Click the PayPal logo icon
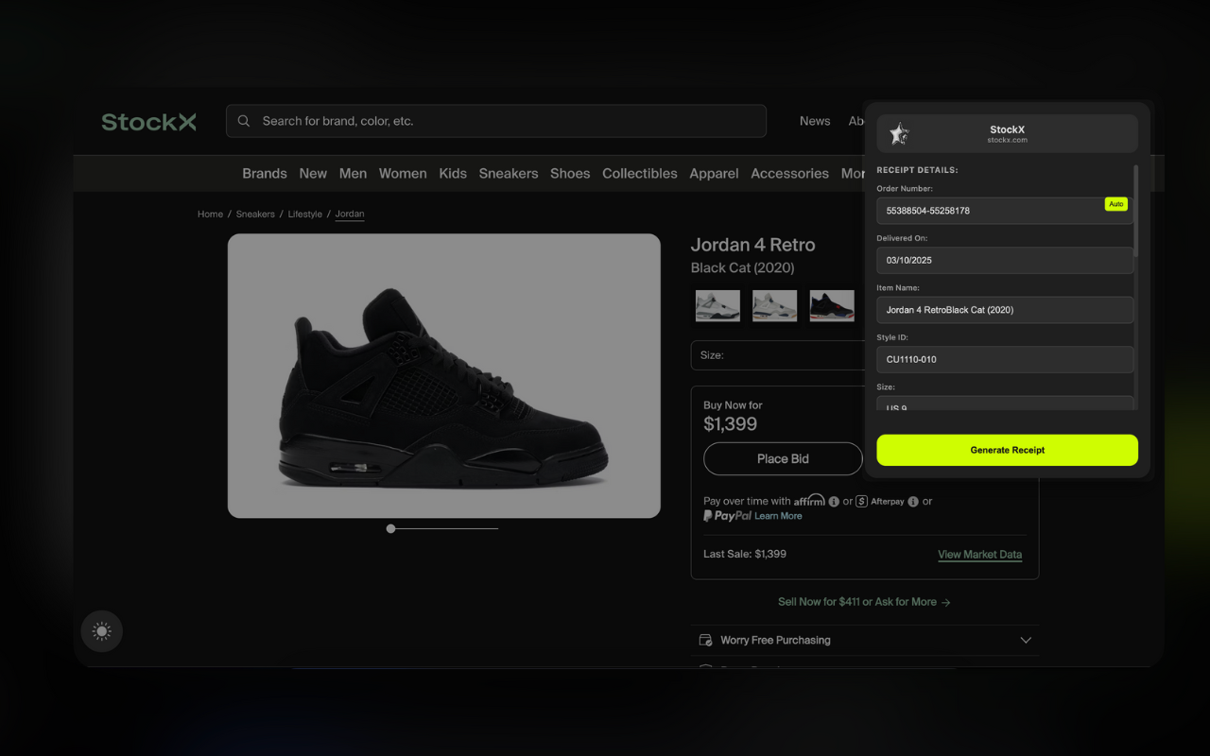Viewport: 1210px width, 756px height. [707, 515]
